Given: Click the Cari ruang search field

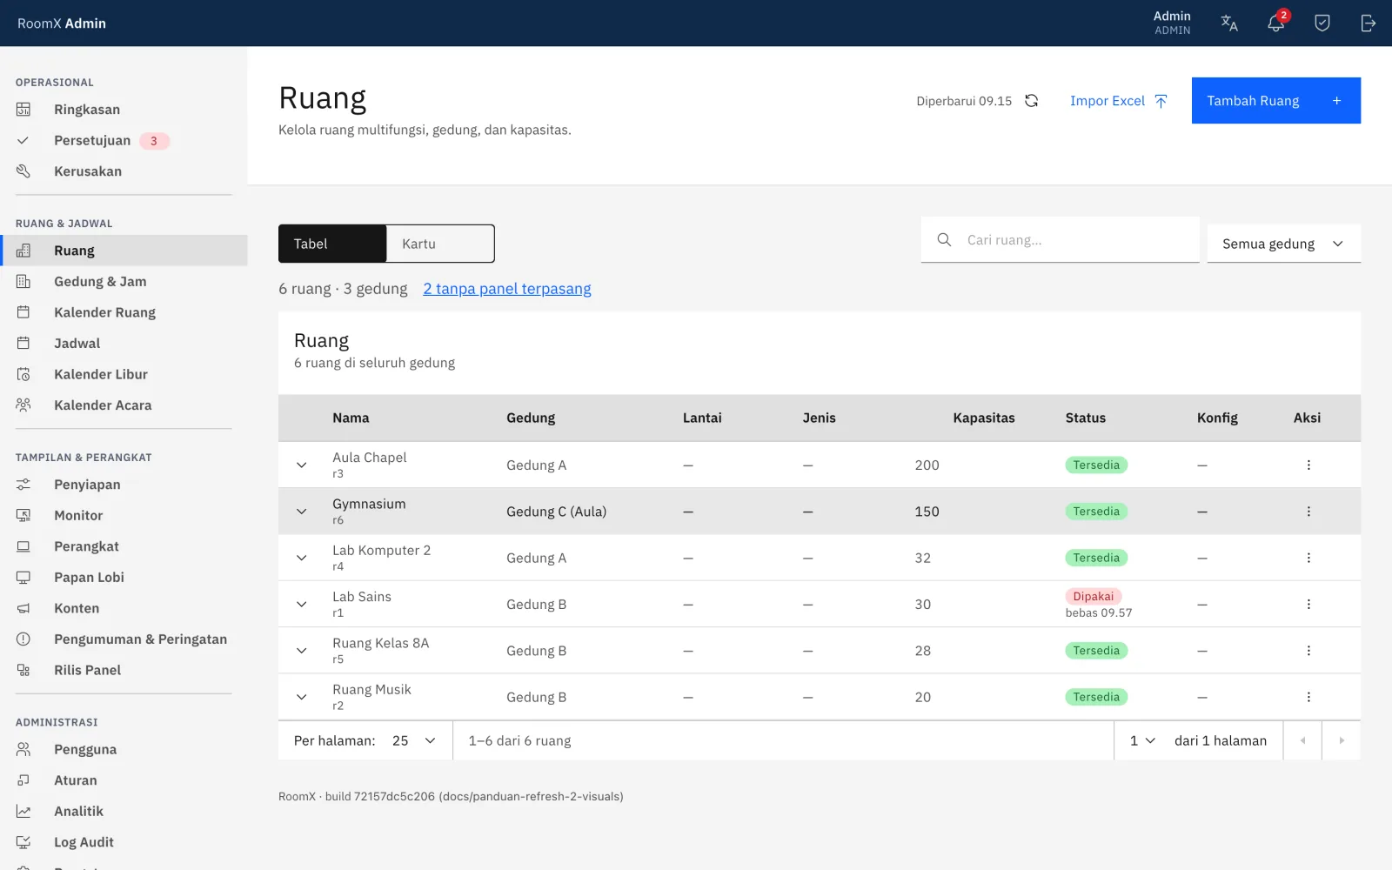Looking at the screenshot, I should (x=1061, y=240).
